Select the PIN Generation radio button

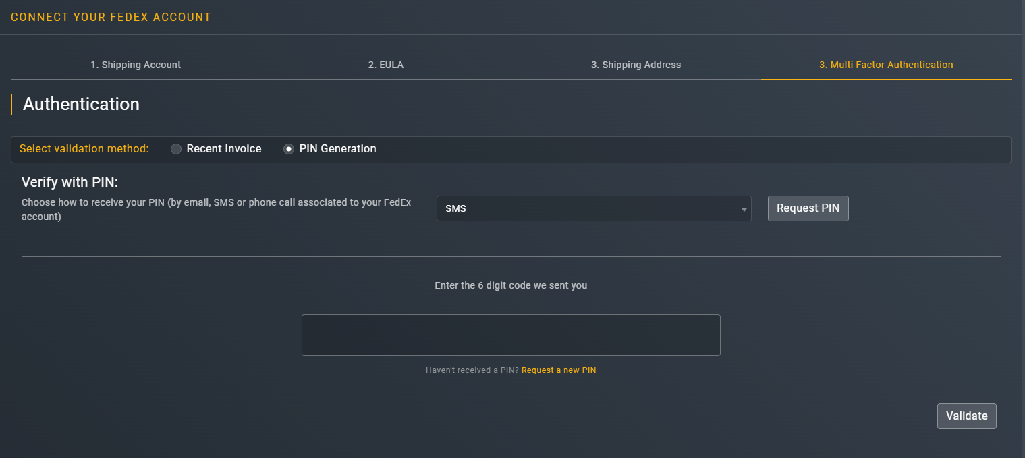[289, 149]
